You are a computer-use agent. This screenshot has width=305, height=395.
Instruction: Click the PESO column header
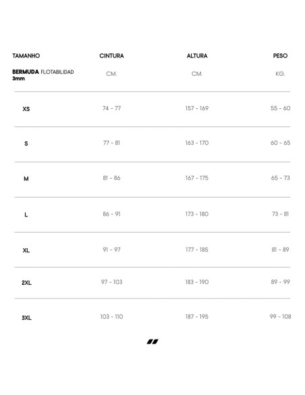tap(281, 55)
